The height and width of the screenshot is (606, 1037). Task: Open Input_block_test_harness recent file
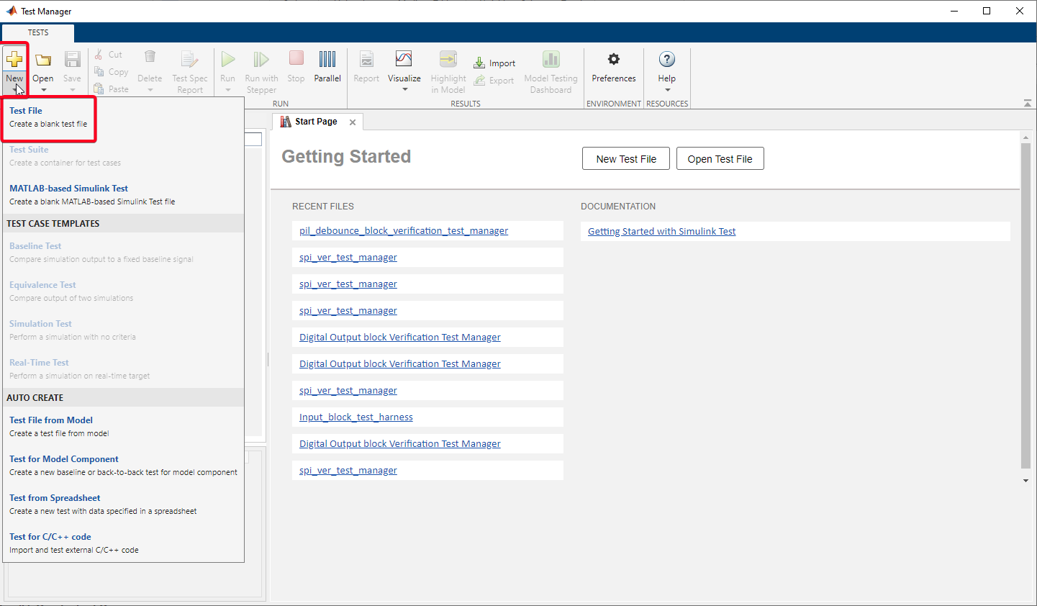[356, 417]
